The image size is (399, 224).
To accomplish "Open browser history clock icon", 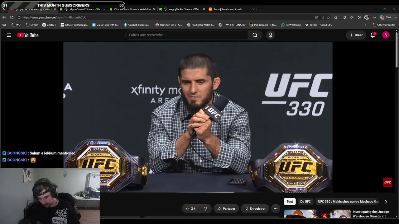I will (359, 17).
